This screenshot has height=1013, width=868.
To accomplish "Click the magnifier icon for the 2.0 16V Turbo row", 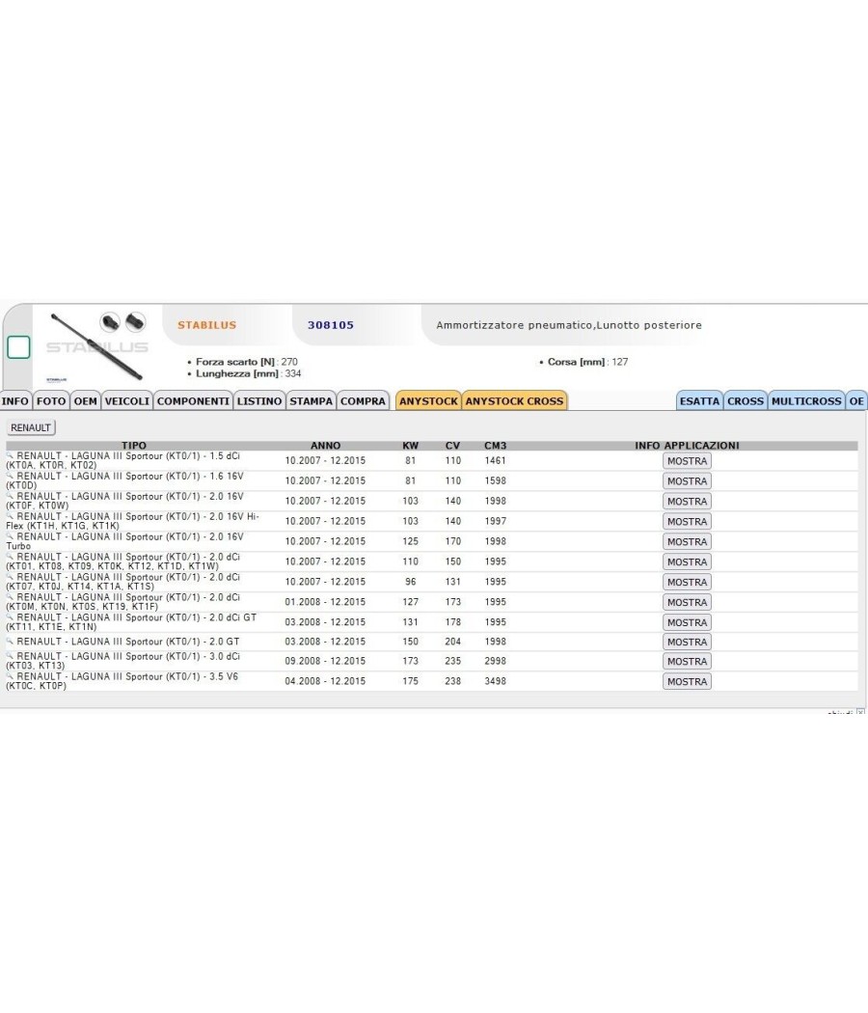I will [10, 535].
